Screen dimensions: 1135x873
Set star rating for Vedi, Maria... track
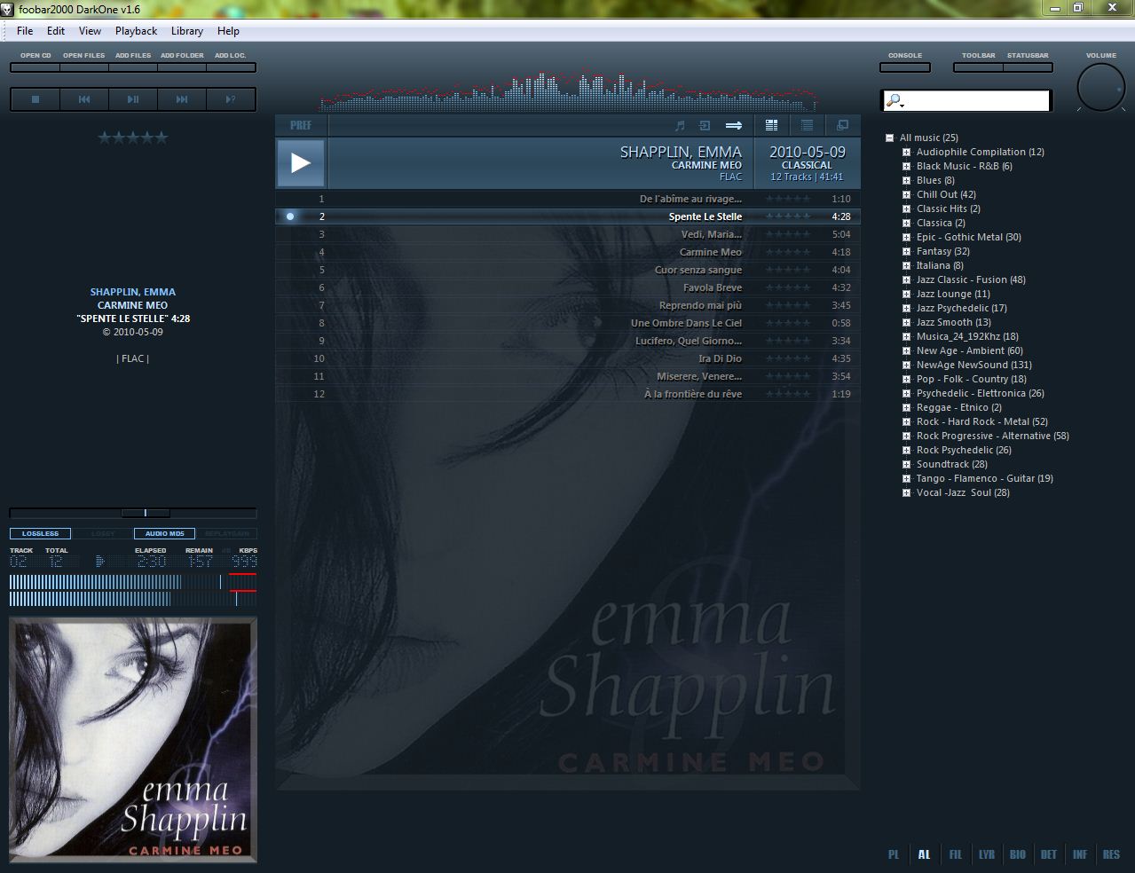coord(788,234)
